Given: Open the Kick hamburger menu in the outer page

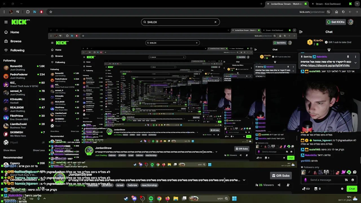Looking at the screenshot, I should click(6, 22).
